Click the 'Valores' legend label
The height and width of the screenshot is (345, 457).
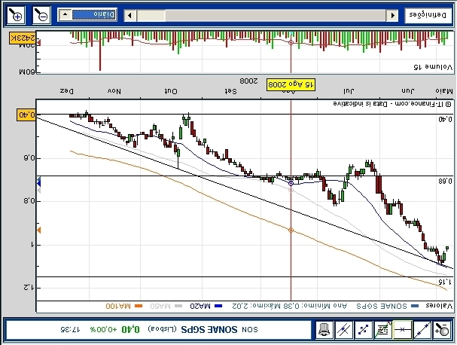(x=439, y=306)
